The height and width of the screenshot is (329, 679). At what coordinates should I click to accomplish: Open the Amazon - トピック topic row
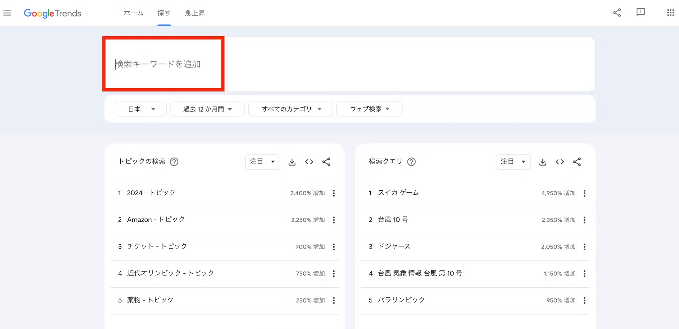tap(224, 220)
